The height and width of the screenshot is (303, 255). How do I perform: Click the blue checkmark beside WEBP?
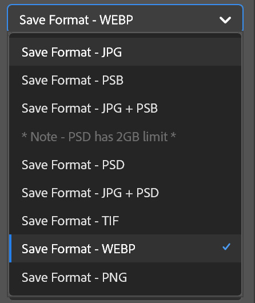[226, 247]
